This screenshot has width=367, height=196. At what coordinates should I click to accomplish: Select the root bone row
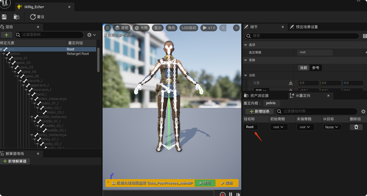[48, 49]
